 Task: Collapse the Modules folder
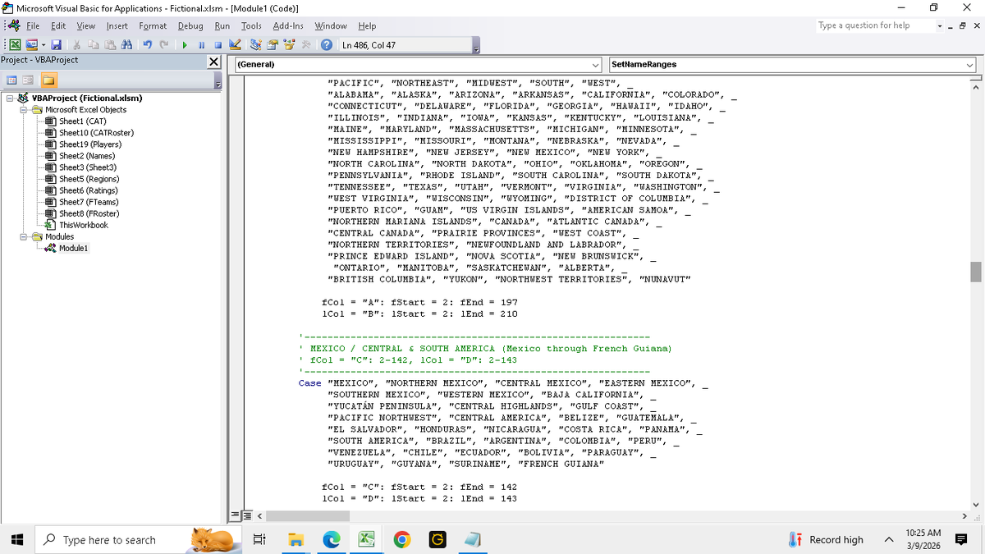(x=25, y=236)
